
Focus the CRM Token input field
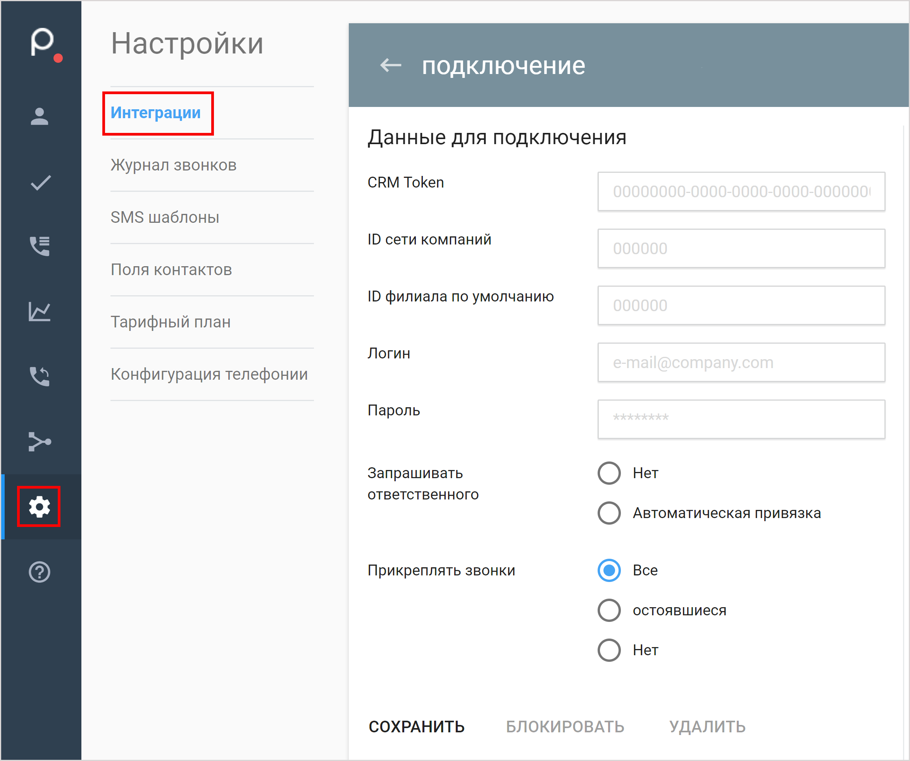click(x=741, y=191)
